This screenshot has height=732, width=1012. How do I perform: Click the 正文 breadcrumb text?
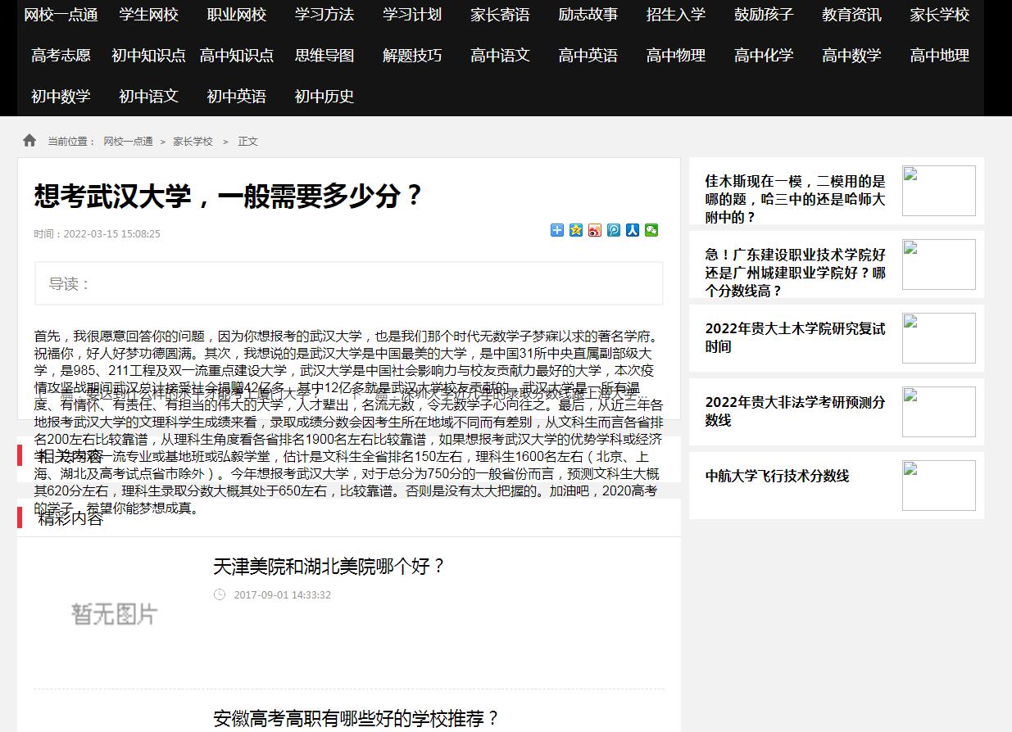[247, 142]
